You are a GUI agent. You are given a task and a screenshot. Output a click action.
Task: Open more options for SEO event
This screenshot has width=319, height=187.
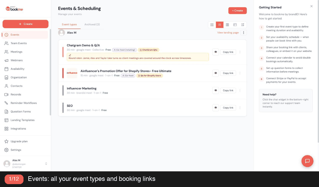[x=240, y=108]
